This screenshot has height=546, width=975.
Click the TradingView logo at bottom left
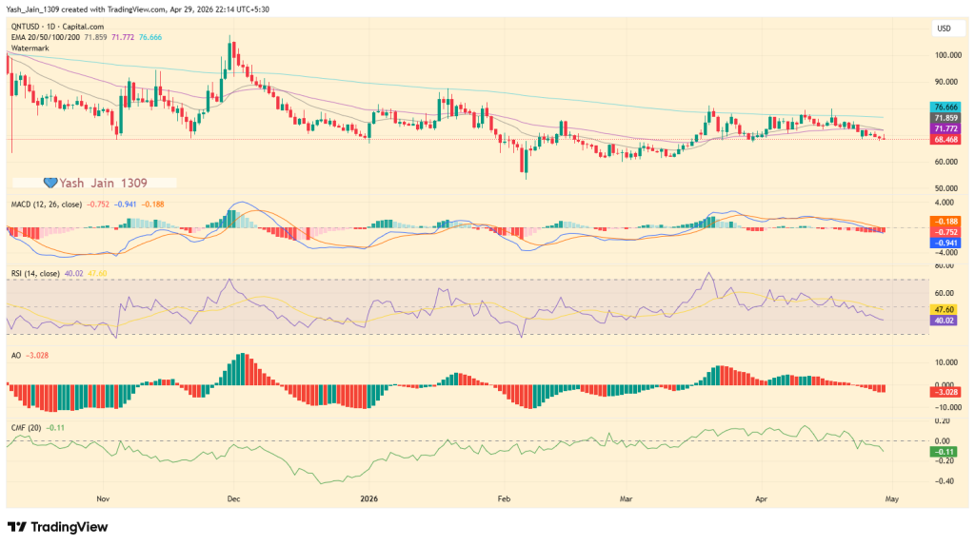tap(57, 527)
